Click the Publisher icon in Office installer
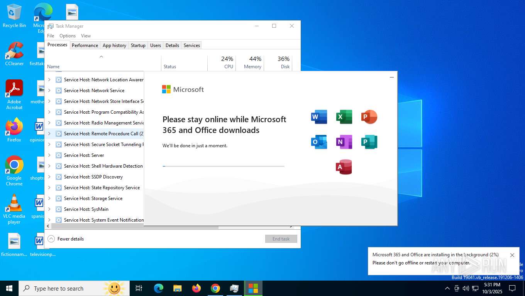525x296 pixels. pos(369,142)
